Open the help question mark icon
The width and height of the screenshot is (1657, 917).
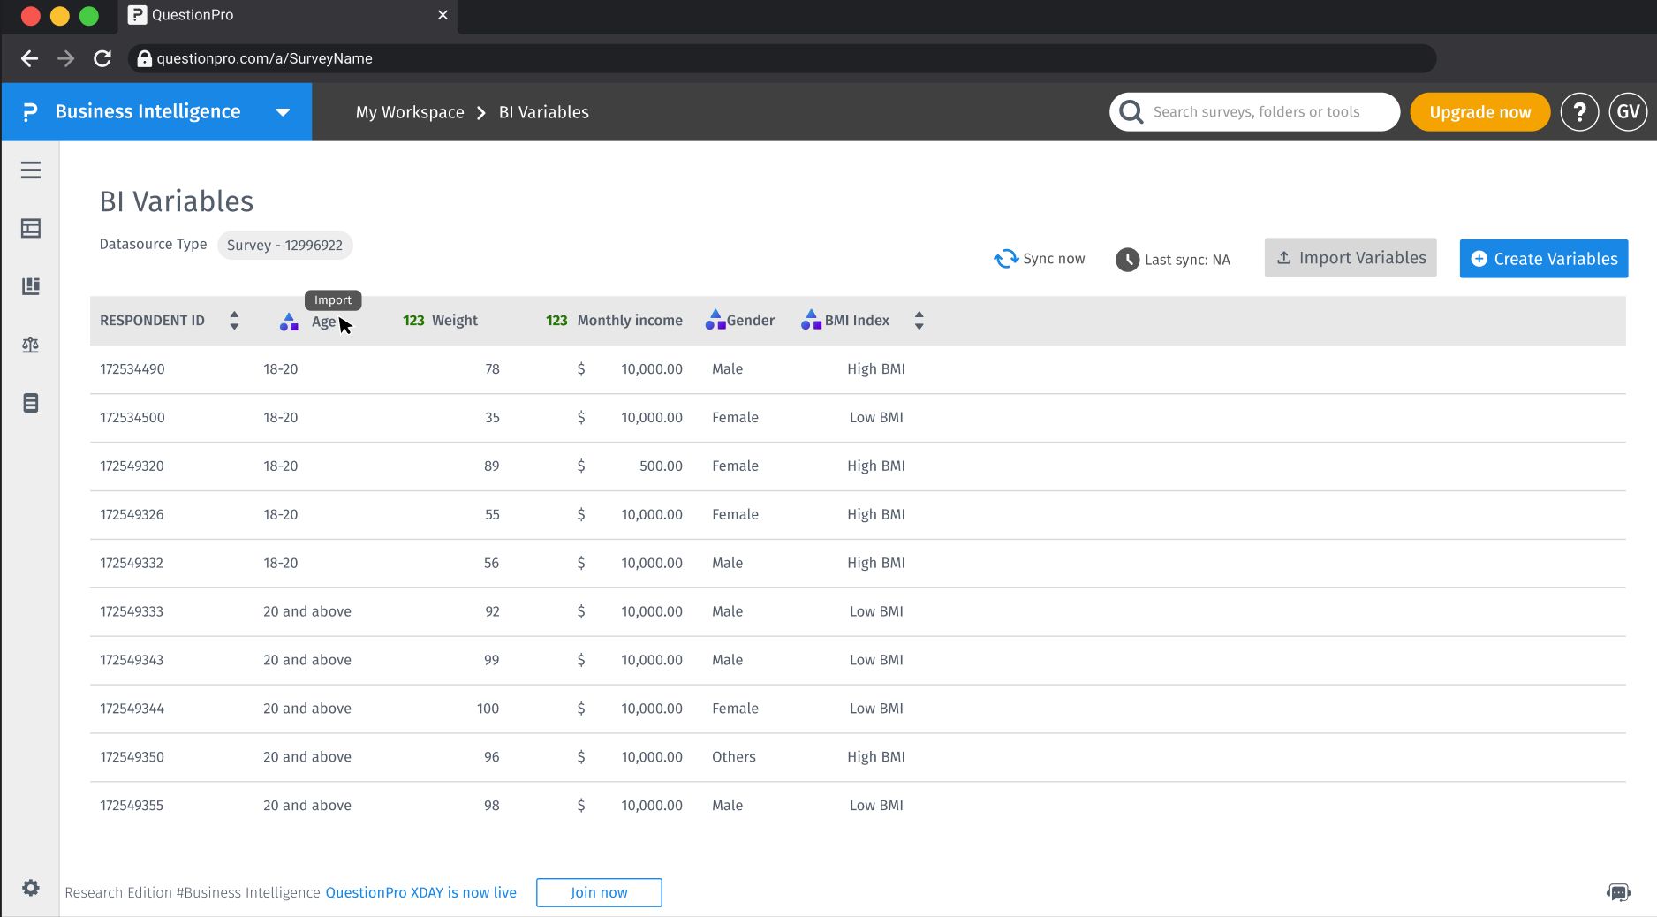coord(1579,112)
